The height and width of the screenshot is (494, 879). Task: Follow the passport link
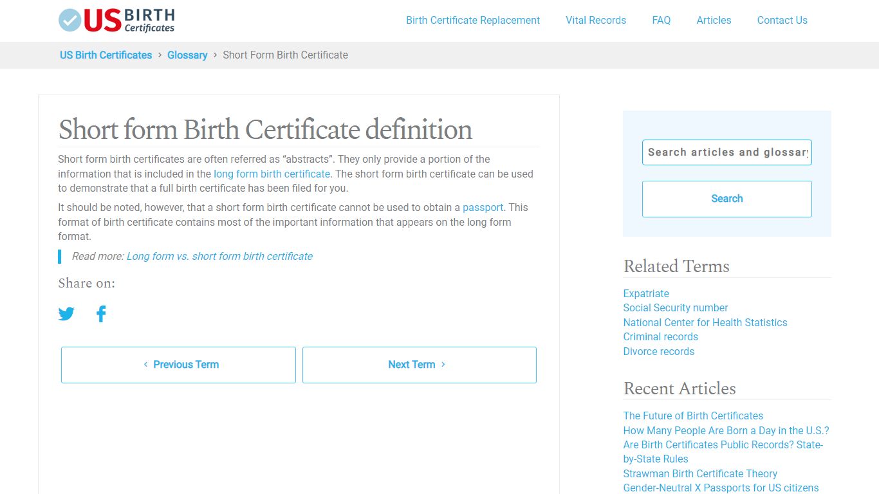click(x=483, y=207)
